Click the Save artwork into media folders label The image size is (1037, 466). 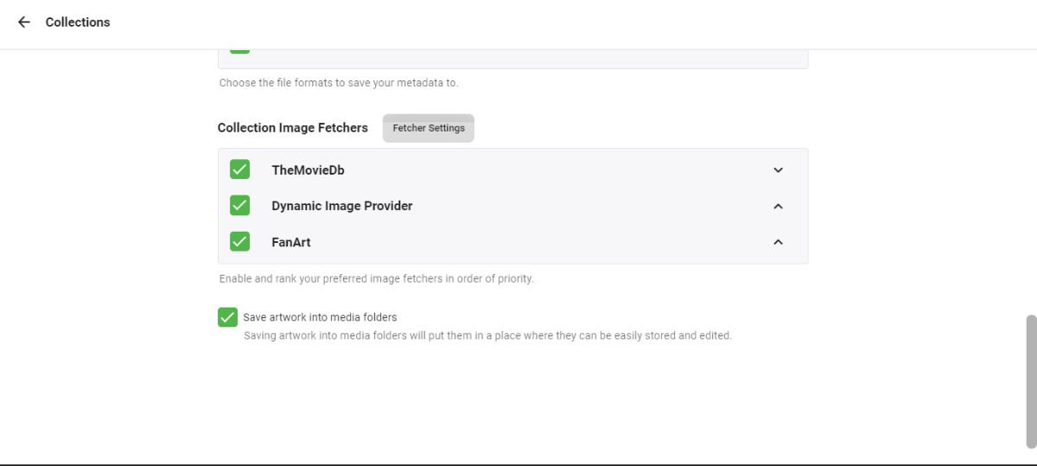click(x=320, y=317)
